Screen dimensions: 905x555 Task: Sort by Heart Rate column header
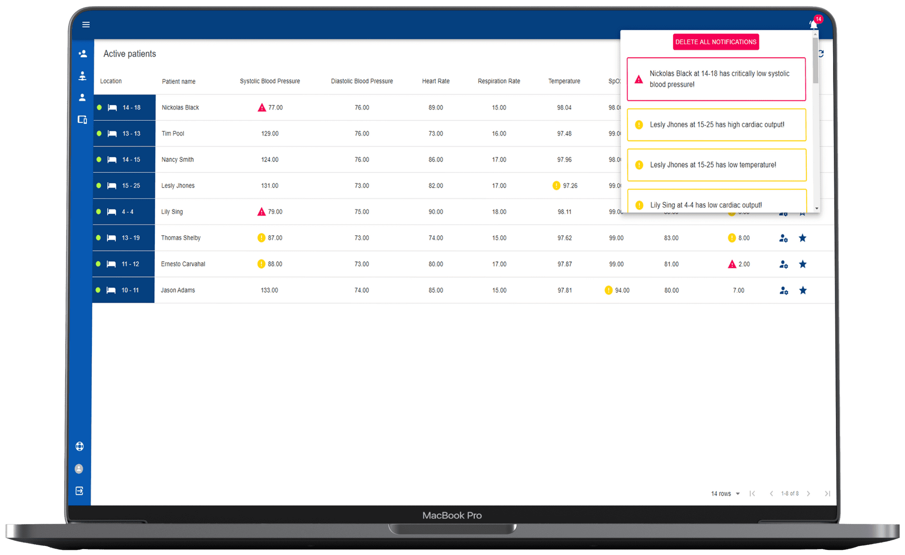pos(436,81)
